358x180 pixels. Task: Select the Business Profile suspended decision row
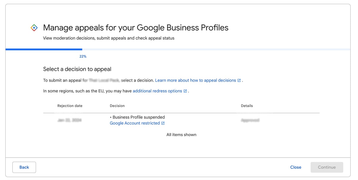click(x=138, y=117)
